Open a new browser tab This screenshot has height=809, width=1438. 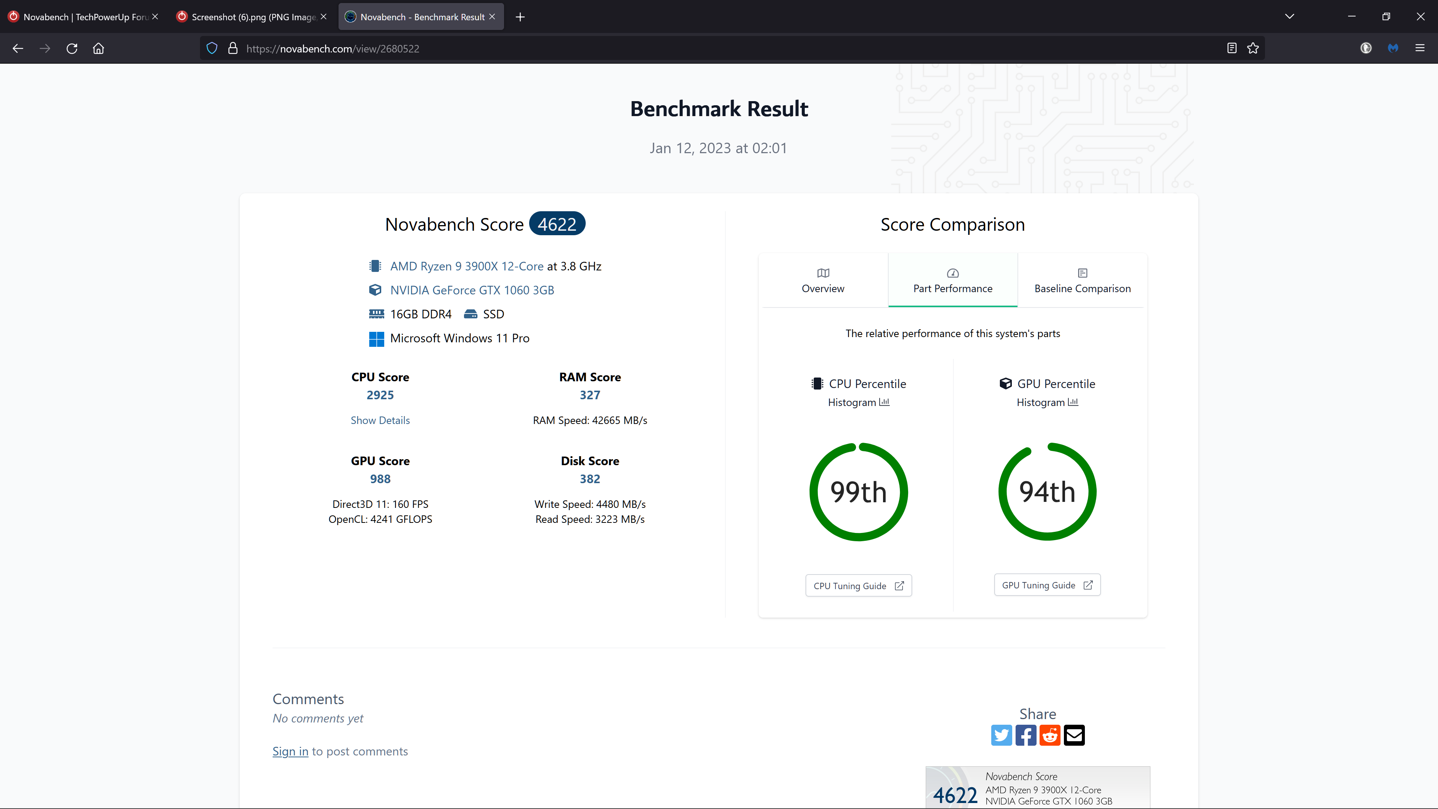coord(520,17)
